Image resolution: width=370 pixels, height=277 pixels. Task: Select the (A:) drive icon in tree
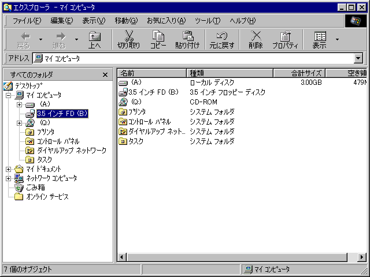coord(30,104)
